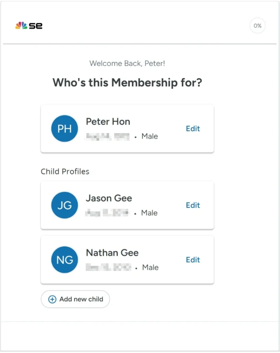The height and width of the screenshot is (353, 280).
Task: Click the "Who's this Membership for?" heading
Action: (x=127, y=83)
